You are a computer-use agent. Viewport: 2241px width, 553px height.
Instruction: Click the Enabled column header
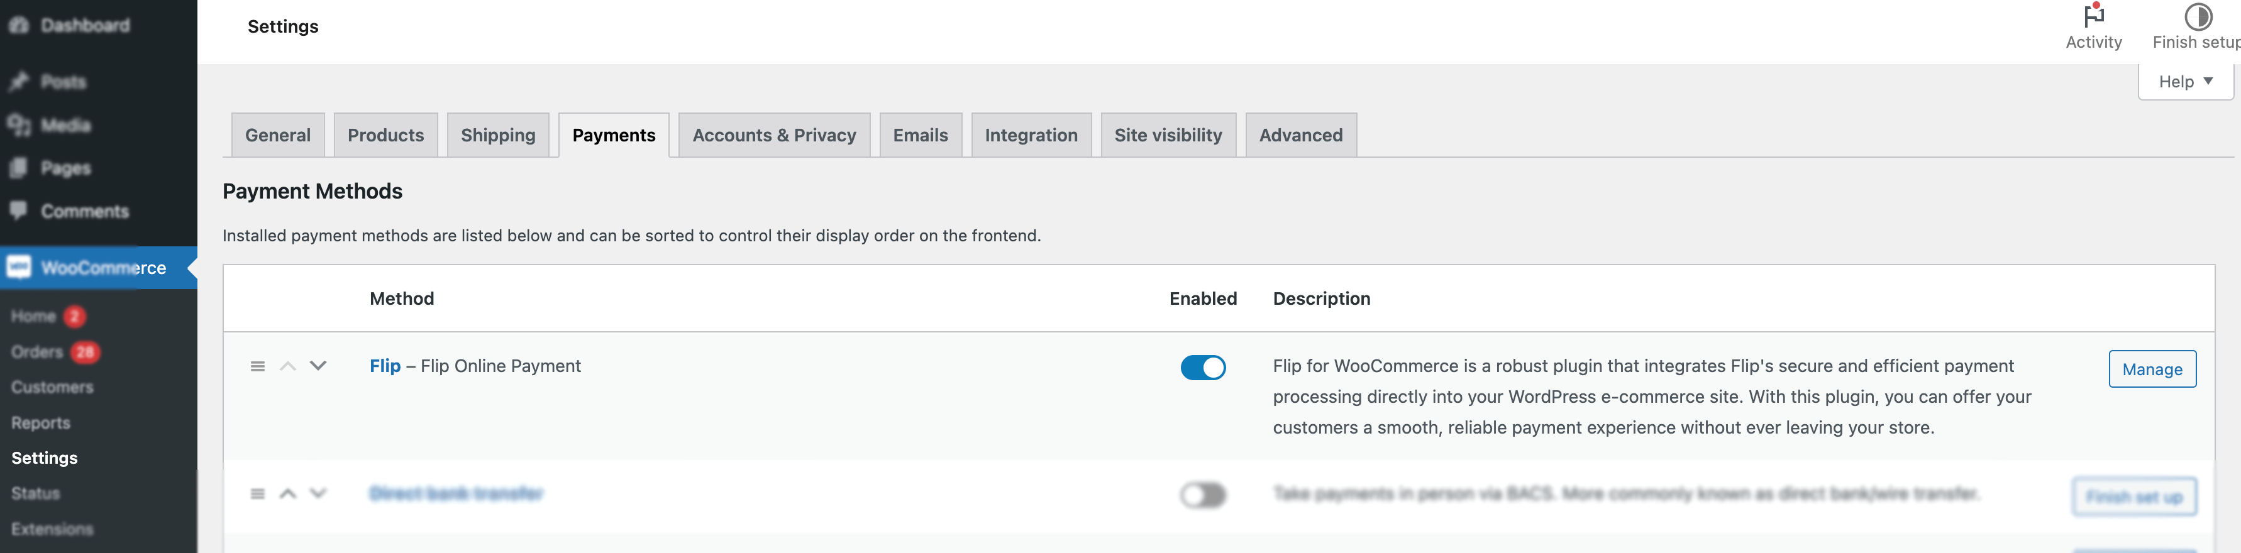pyautogui.click(x=1202, y=298)
